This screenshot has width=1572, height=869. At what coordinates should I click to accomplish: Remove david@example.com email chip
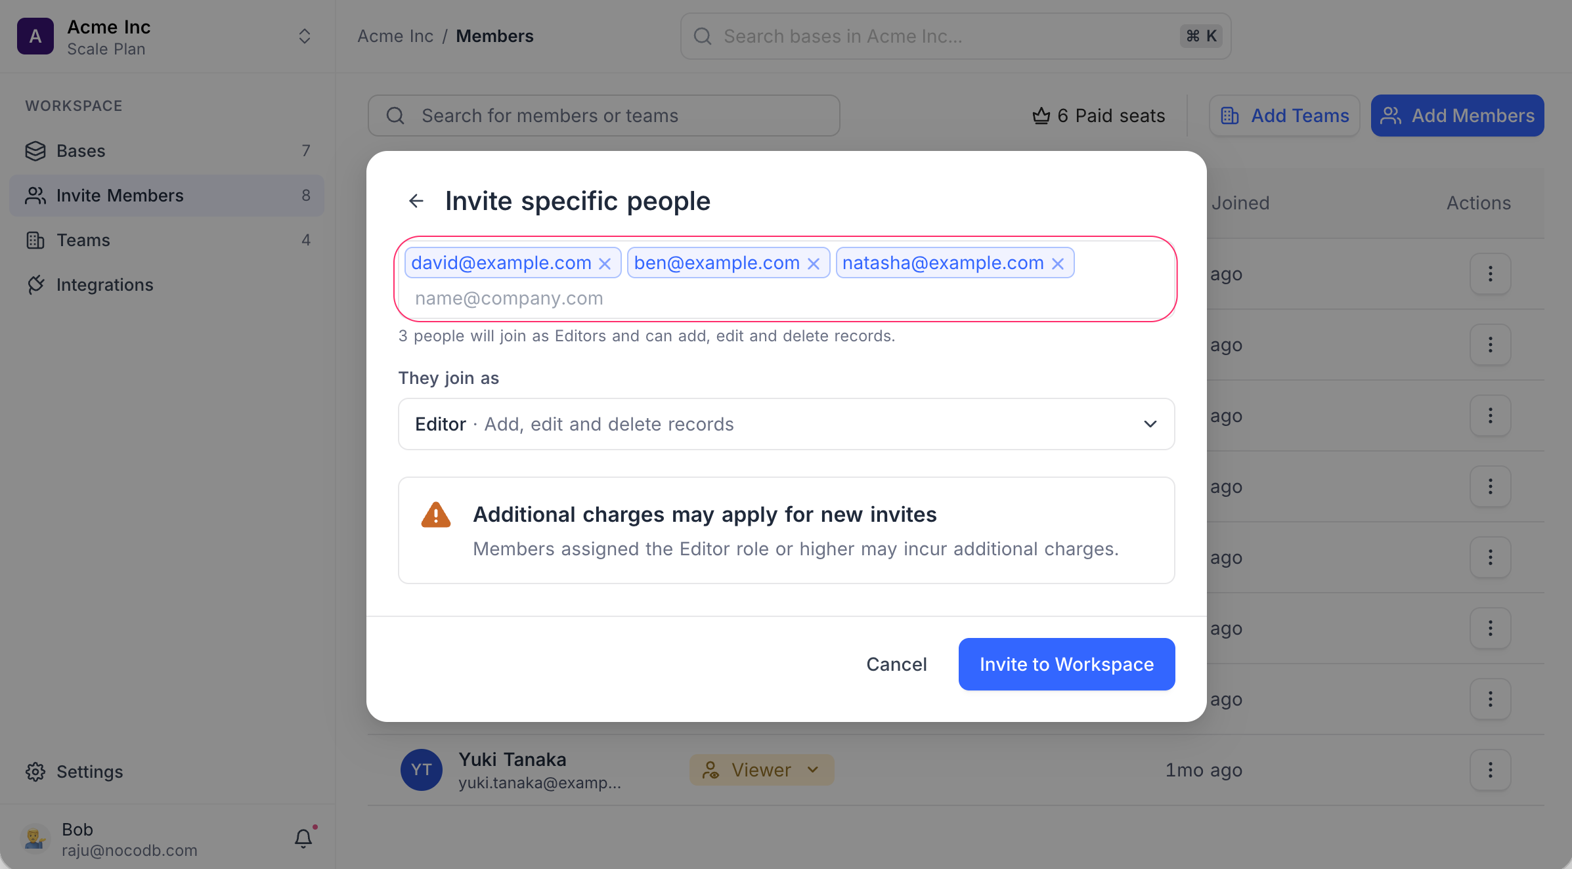[605, 263]
